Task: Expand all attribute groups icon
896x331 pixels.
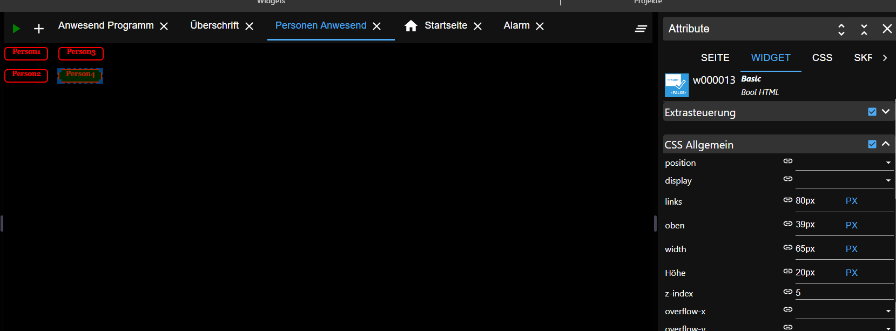Action: coord(841,29)
